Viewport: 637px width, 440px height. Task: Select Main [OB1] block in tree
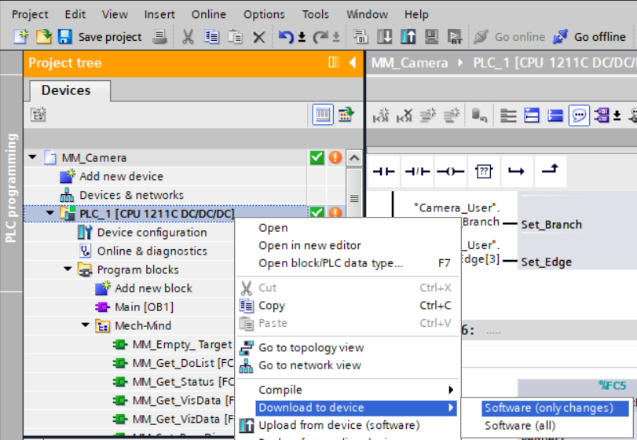coord(145,306)
